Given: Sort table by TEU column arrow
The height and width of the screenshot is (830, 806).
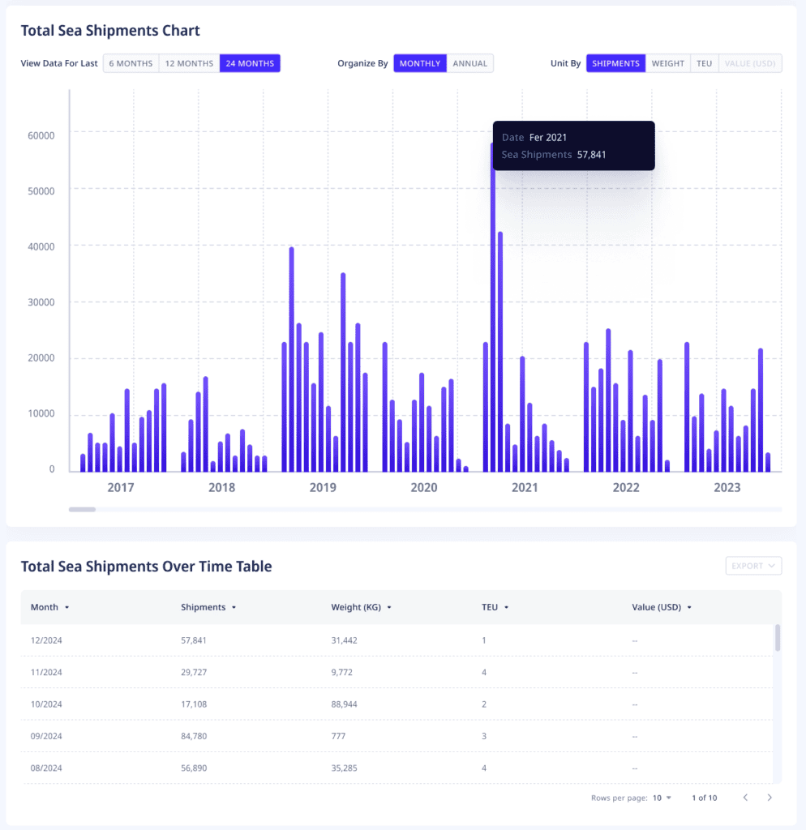Looking at the screenshot, I should coord(506,608).
